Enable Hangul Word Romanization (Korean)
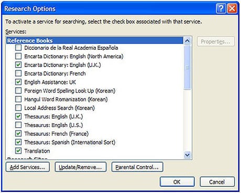The width and height of the screenshot is (241, 193). pyautogui.click(x=18, y=99)
